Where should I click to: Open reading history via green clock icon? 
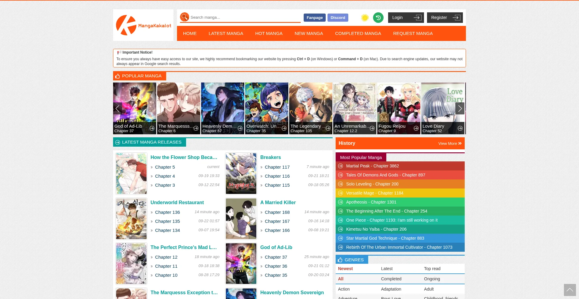click(378, 18)
